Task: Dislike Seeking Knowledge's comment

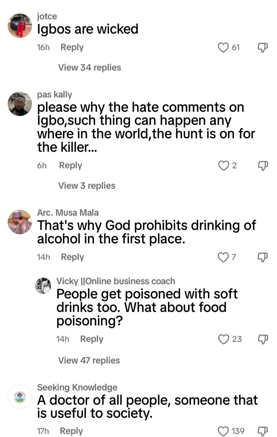Action: 262,431
